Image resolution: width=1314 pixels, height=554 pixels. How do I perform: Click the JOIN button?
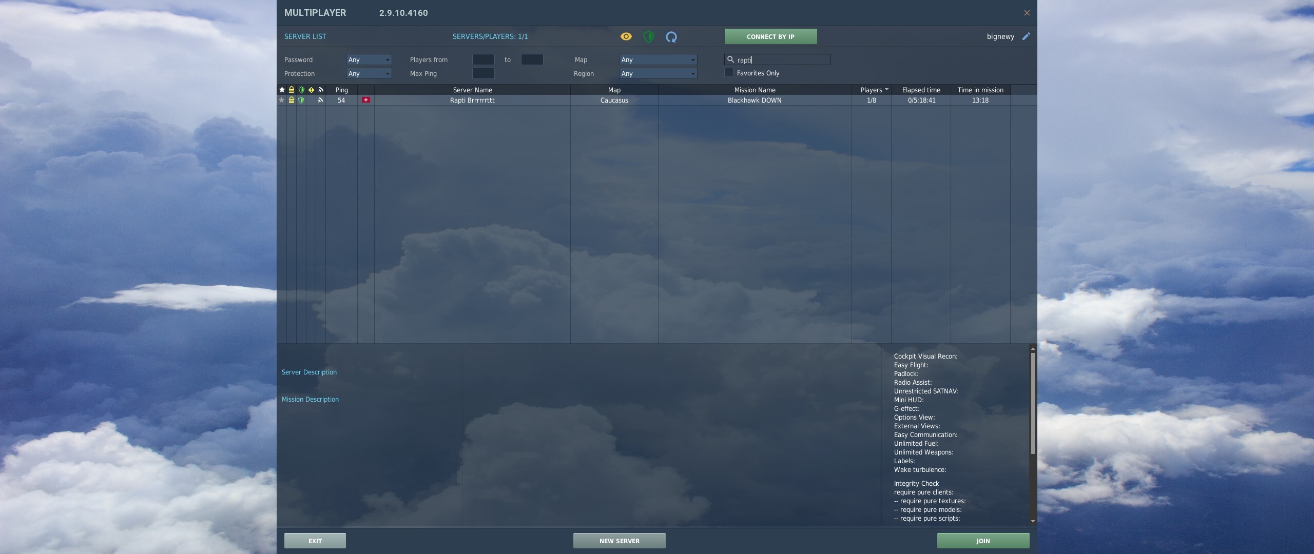click(x=983, y=541)
